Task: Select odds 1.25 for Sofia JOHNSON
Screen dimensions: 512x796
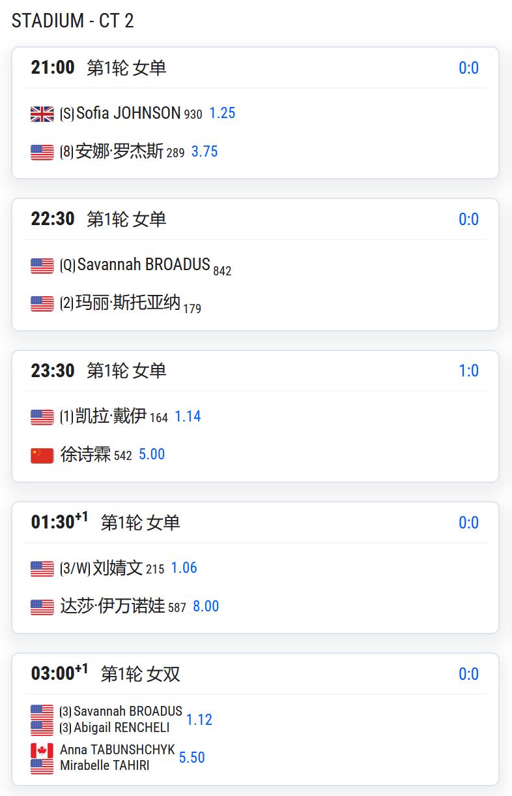Action: tap(222, 113)
